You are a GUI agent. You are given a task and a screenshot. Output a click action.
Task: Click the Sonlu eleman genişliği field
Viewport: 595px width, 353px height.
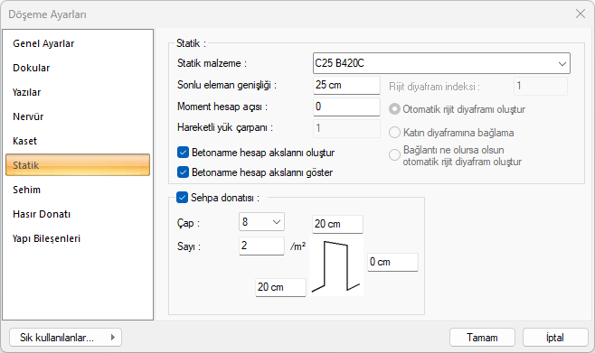coord(346,85)
